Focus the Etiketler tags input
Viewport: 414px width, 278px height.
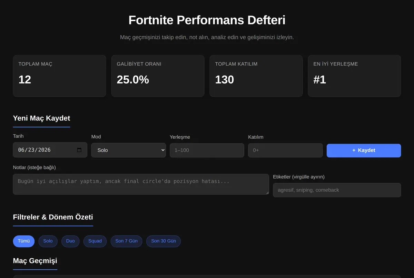pos(337,190)
